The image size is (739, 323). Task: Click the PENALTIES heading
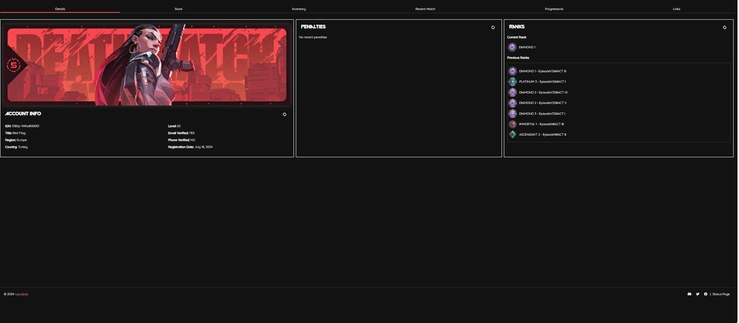pos(313,27)
